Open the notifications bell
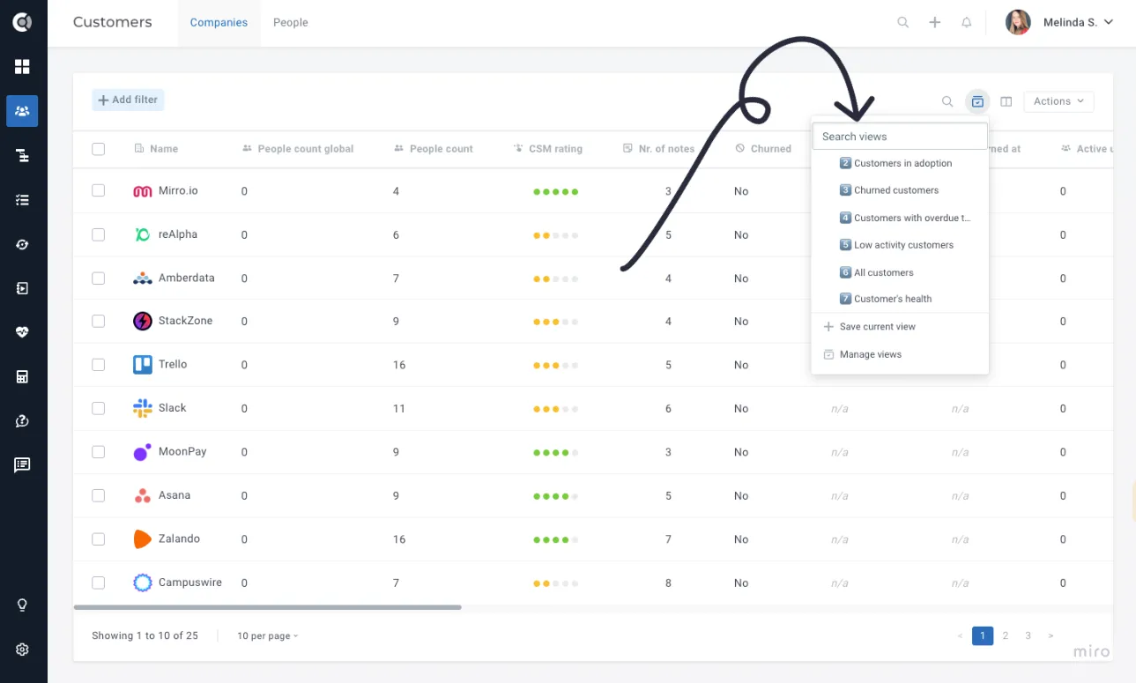This screenshot has width=1136, height=683. click(967, 23)
